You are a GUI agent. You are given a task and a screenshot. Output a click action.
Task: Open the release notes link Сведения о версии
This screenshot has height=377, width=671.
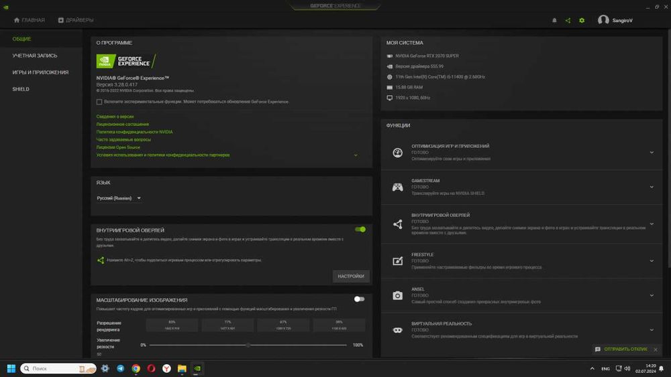click(x=115, y=117)
